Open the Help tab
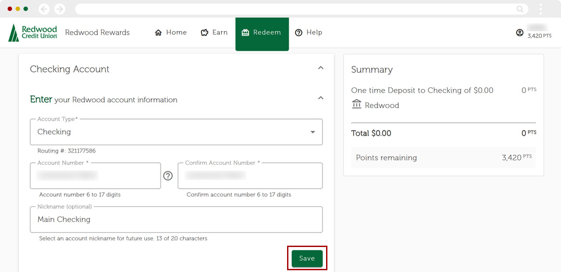 click(309, 32)
